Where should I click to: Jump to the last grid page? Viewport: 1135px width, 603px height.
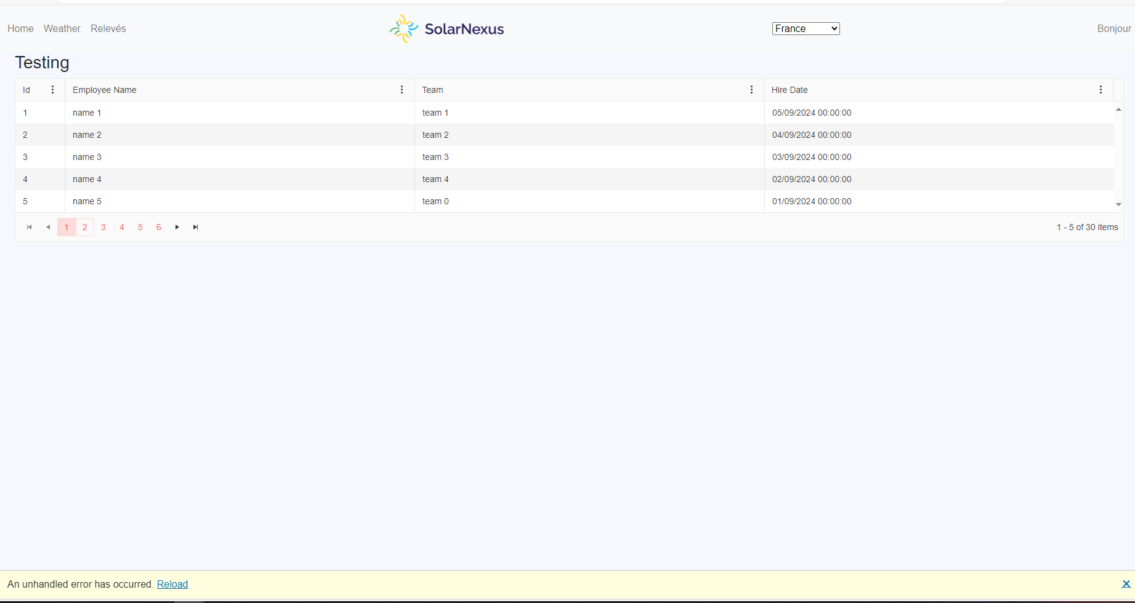pyautogui.click(x=196, y=227)
